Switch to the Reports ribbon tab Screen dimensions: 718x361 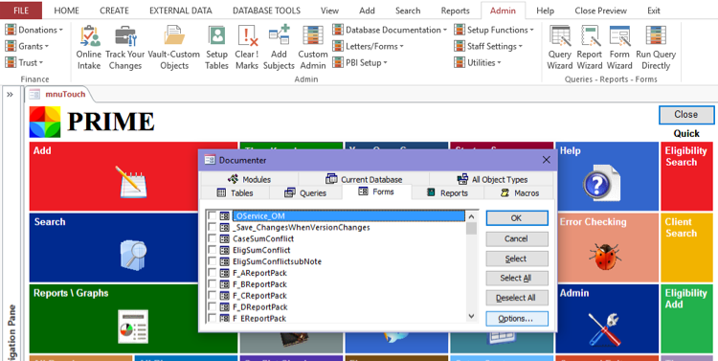coord(455,11)
